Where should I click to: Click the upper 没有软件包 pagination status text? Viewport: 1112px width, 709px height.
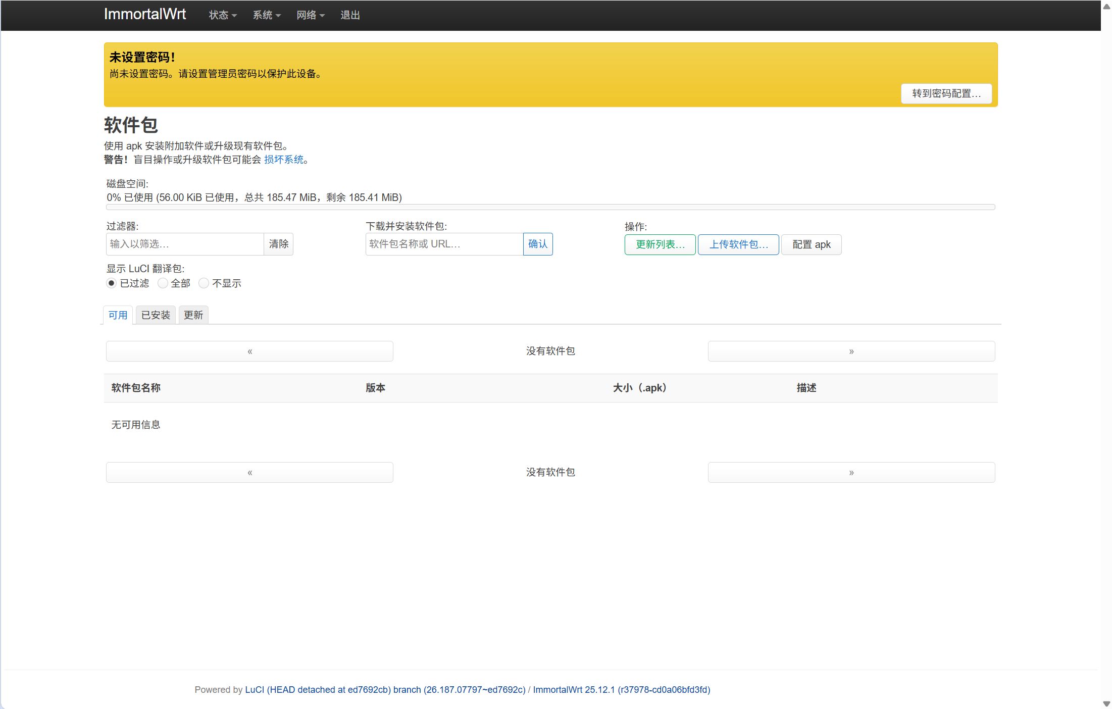(550, 351)
